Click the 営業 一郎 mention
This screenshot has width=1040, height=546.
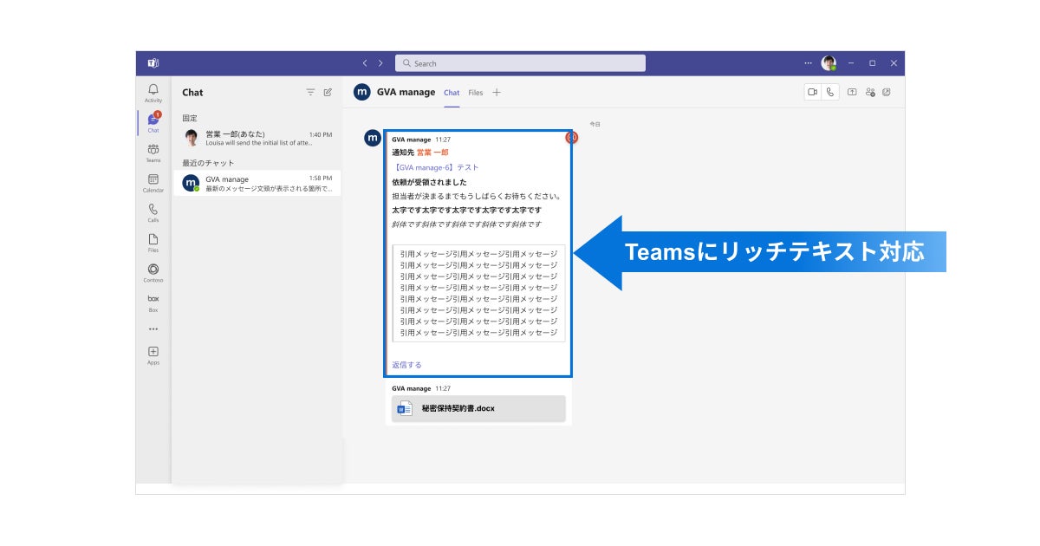(432, 153)
